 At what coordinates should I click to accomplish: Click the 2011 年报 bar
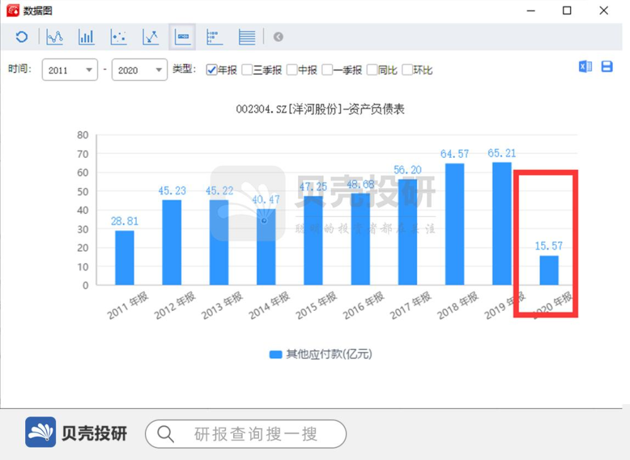(125, 258)
